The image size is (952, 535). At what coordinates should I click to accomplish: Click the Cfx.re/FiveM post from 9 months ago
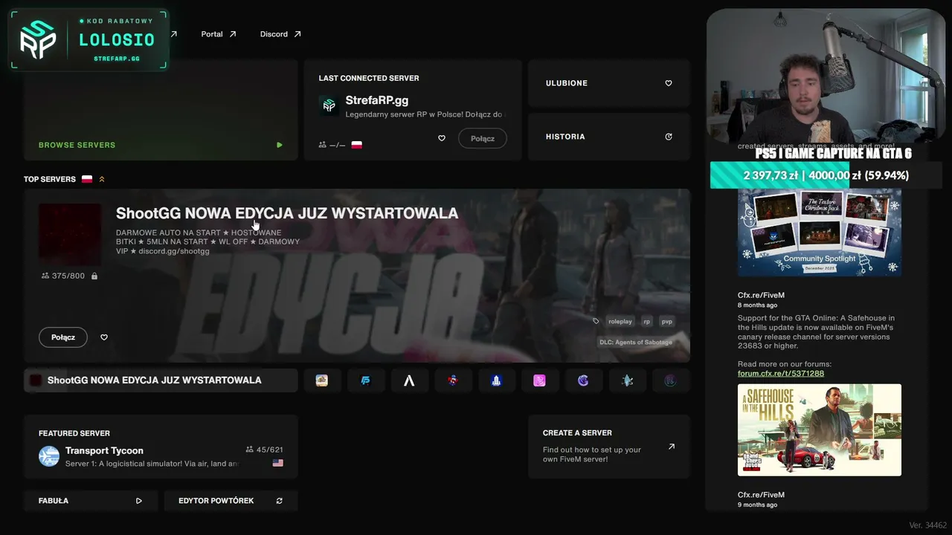tap(761, 495)
